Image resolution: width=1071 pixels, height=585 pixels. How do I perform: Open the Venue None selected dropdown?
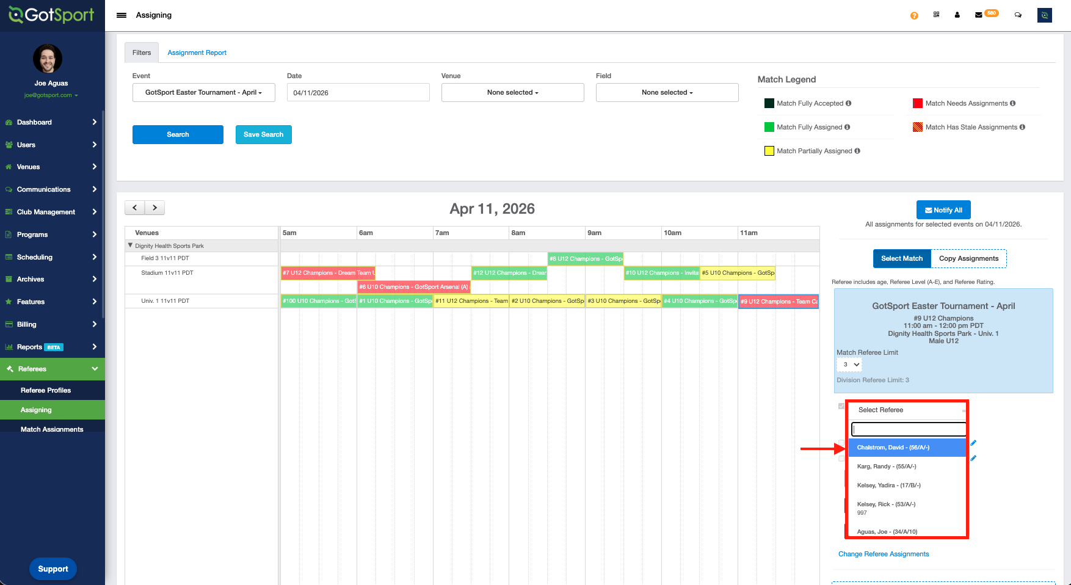[x=512, y=93]
